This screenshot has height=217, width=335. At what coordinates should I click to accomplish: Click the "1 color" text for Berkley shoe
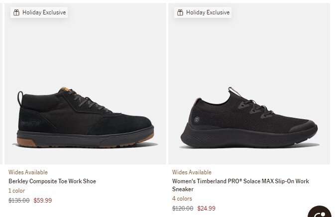pyautogui.click(x=16, y=191)
